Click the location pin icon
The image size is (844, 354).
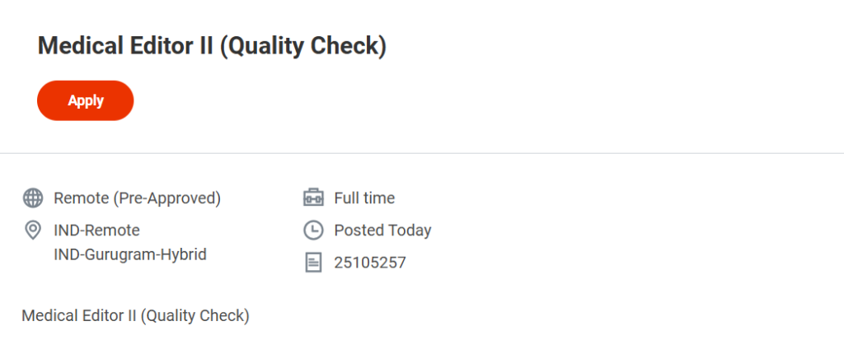[33, 231]
